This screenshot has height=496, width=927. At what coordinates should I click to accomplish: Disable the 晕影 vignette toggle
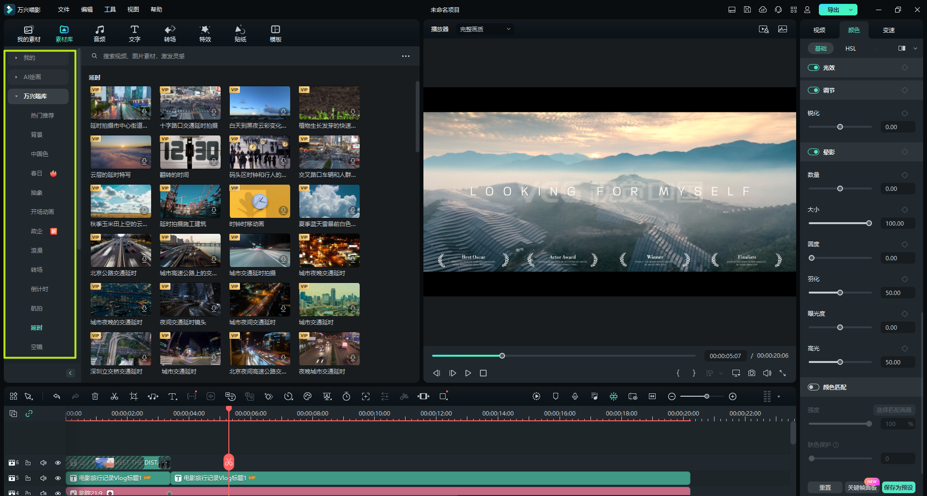point(814,152)
